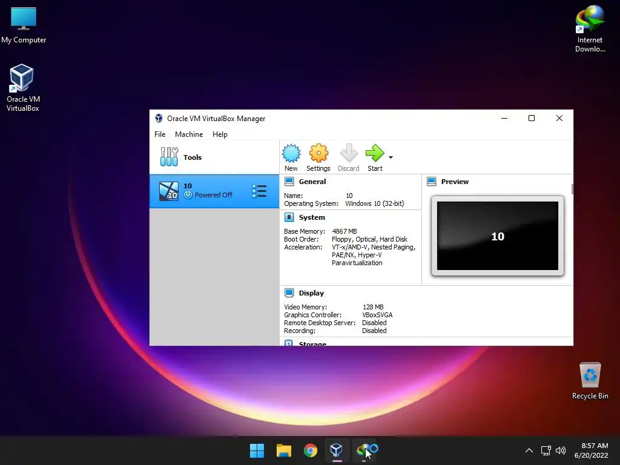Click the VirtualBox title bar logo
The height and width of the screenshot is (465, 620).
click(x=159, y=118)
